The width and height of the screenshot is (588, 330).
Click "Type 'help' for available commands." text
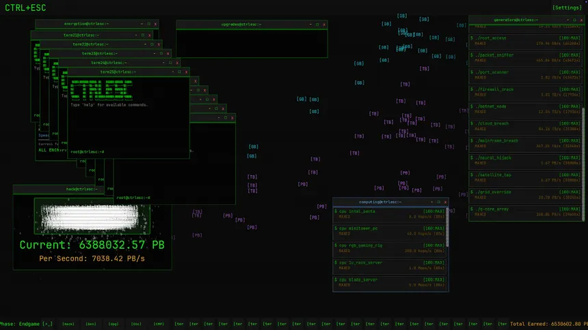pyautogui.click(x=109, y=105)
